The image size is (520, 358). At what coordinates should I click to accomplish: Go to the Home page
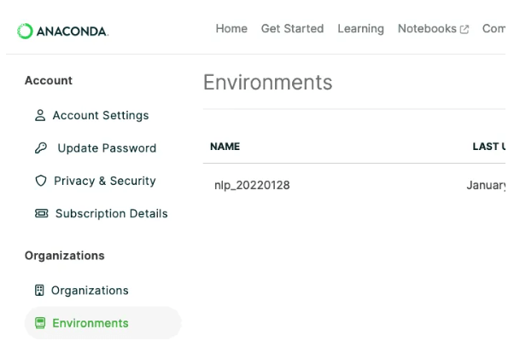[231, 29]
